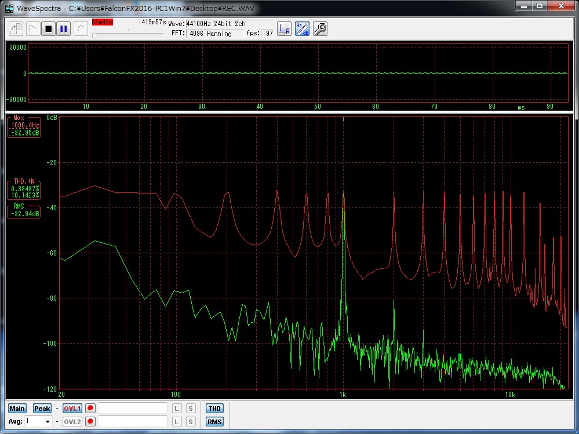
Task: Open settings with the wrench icon
Action: click(x=320, y=28)
